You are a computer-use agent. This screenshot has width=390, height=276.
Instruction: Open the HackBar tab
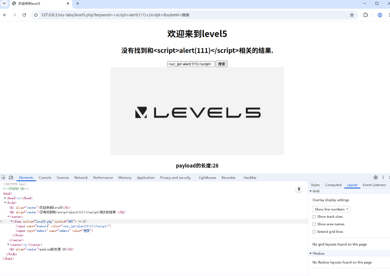(250, 178)
